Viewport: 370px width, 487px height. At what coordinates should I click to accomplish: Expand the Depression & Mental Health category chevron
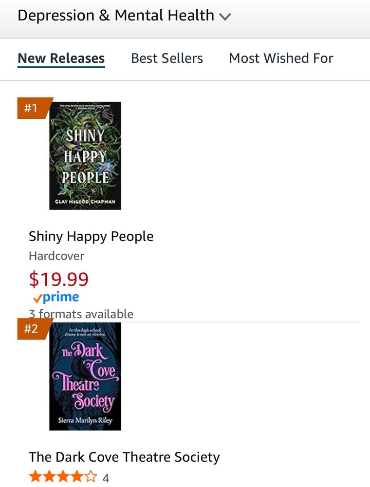[225, 17]
